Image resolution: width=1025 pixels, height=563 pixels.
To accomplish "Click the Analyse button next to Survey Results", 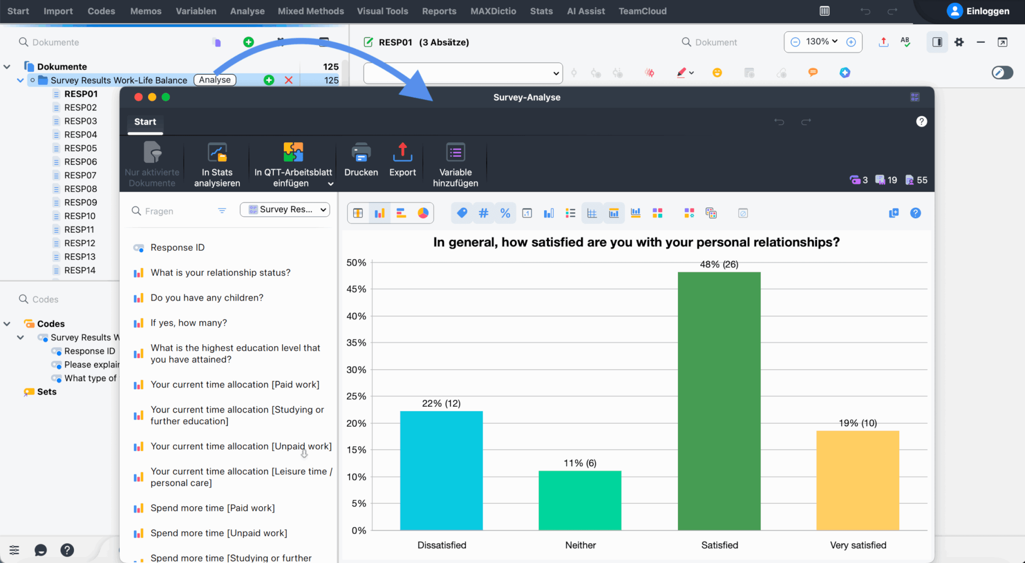I will [x=215, y=80].
